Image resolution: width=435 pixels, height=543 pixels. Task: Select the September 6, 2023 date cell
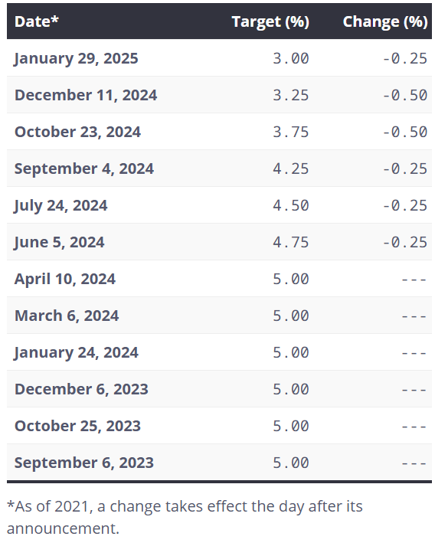point(83,463)
